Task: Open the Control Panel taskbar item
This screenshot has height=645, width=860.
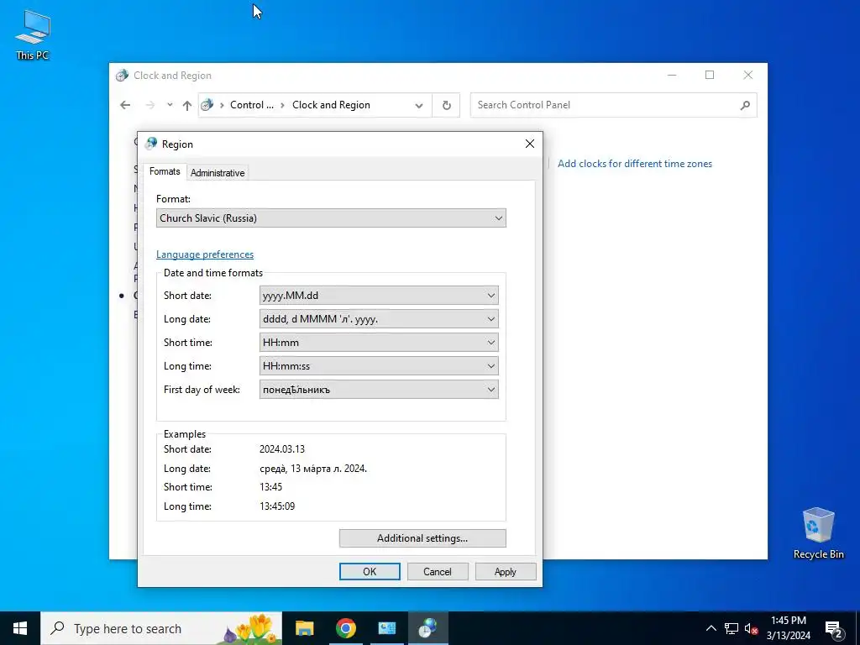Action: [386, 628]
